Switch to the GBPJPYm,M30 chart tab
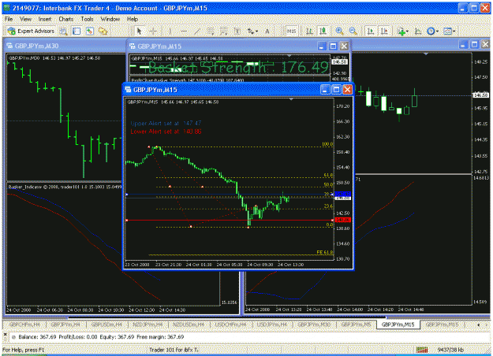The image size is (493, 356). point(314,324)
